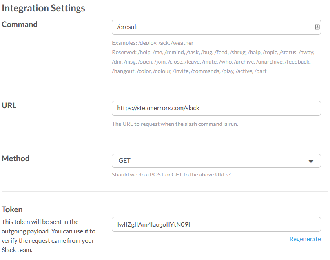The height and width of the screenshot is (260, 330).
Task: Select the GET method combo box
Action: coord(216,161)
